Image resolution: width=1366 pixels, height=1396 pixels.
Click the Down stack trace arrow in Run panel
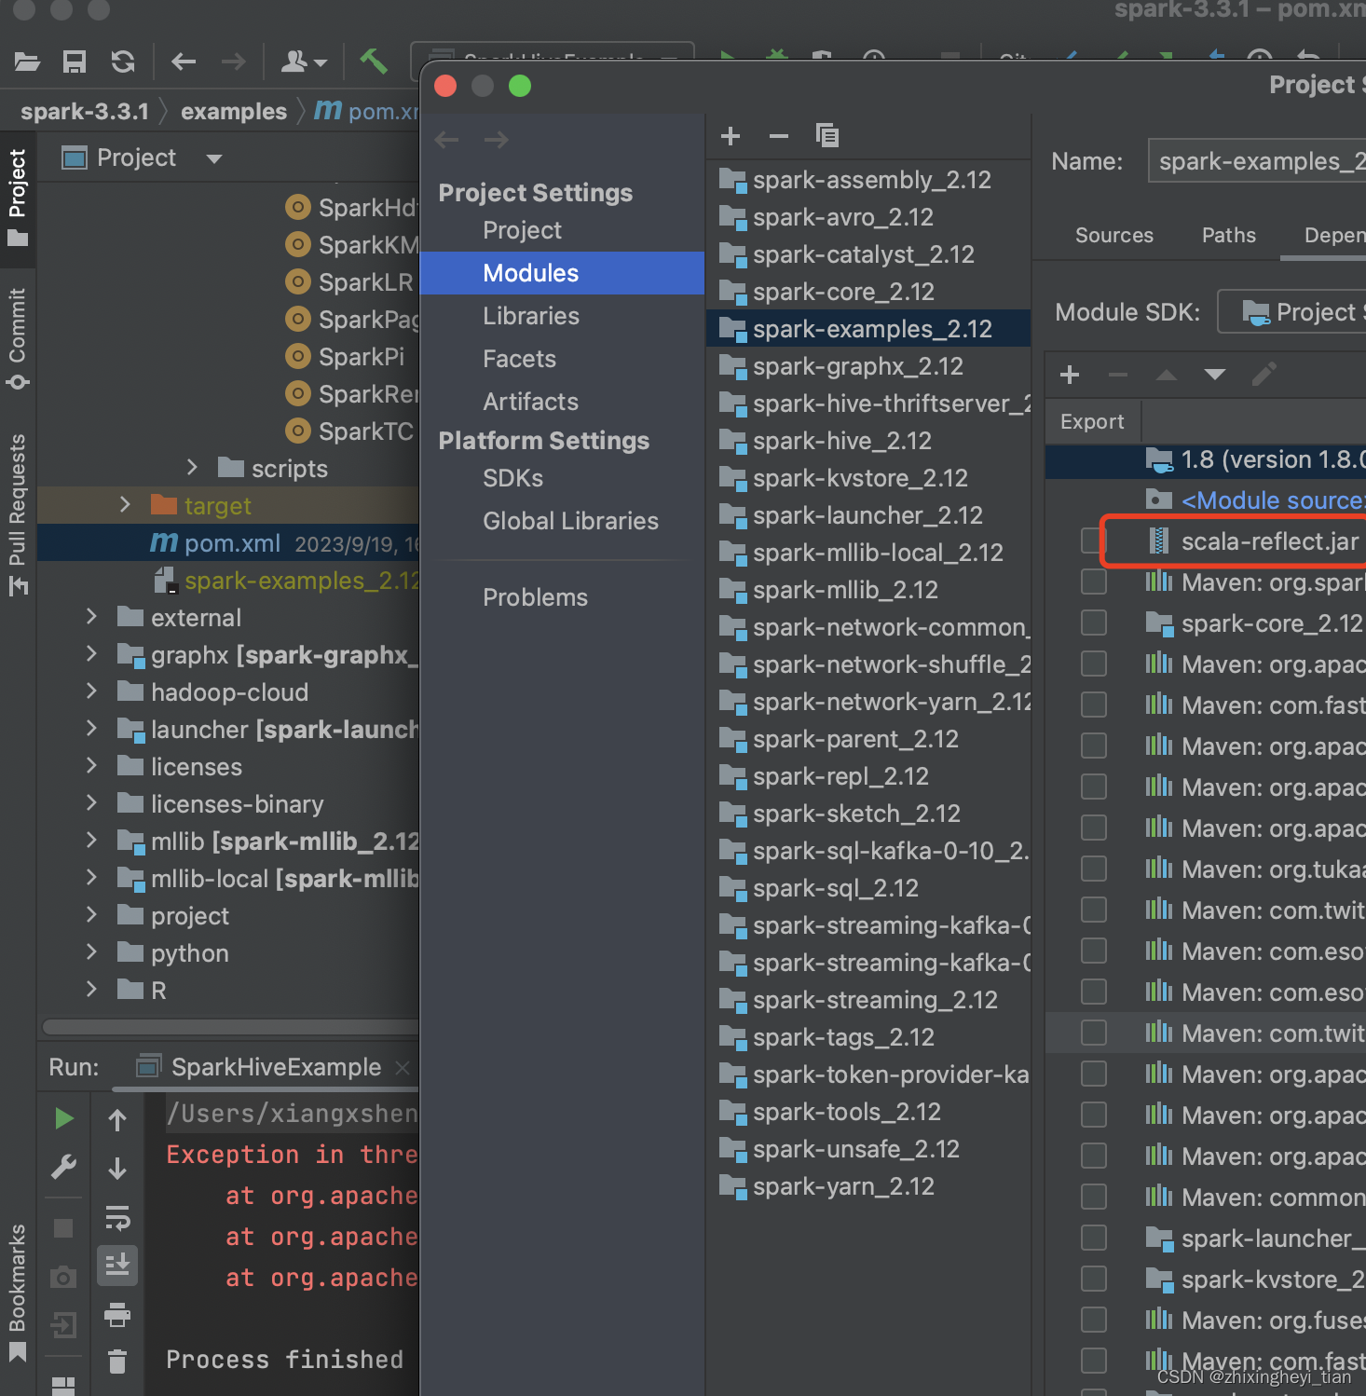point(117,1168)
